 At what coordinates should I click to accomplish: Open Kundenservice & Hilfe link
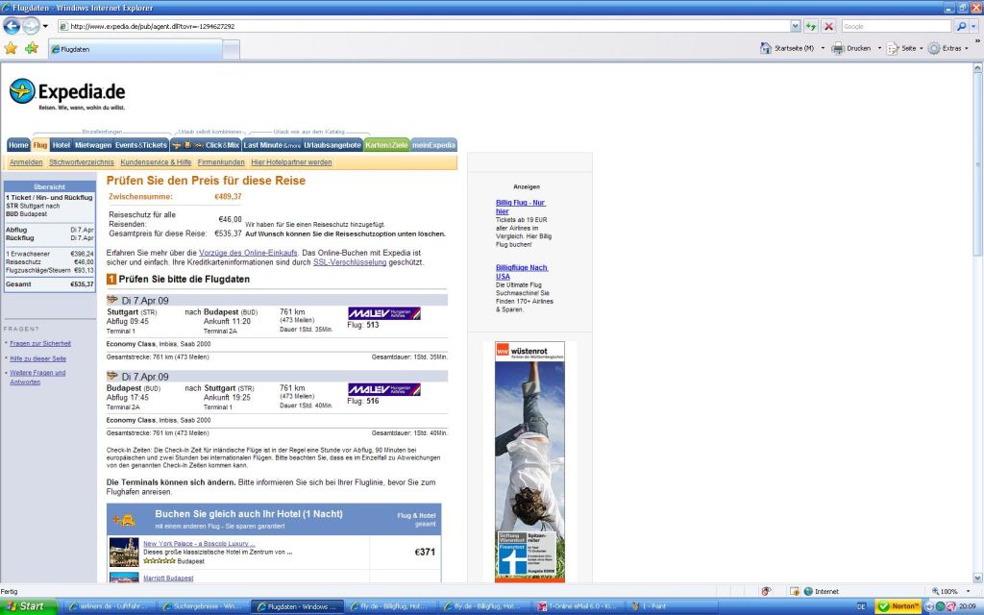pyautogui.click(x=156, y=161)
